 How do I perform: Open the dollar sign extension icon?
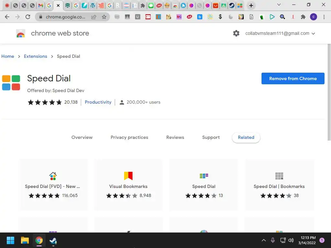tap(220, 17)
